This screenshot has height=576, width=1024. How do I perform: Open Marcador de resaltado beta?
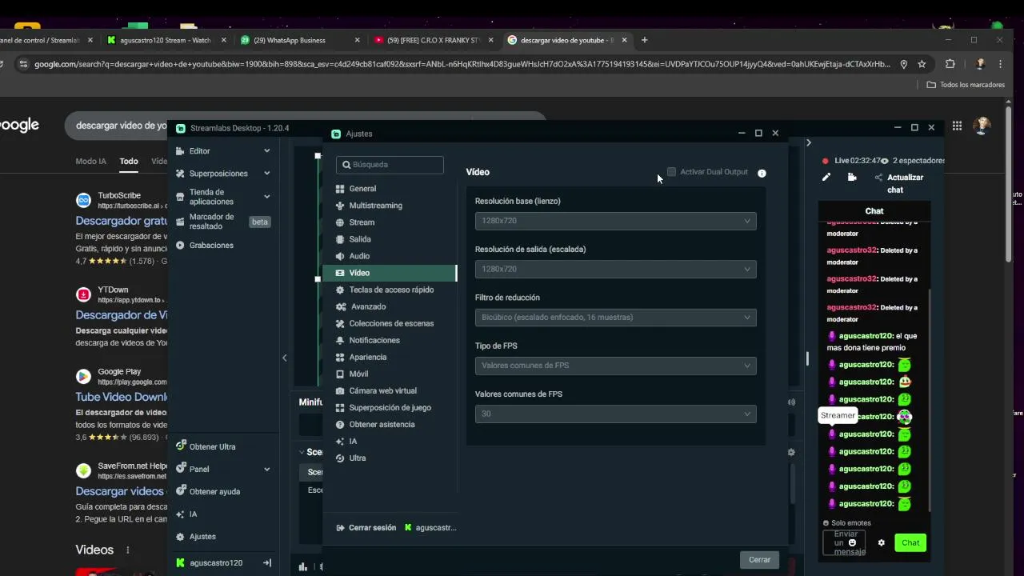[223, 222]
